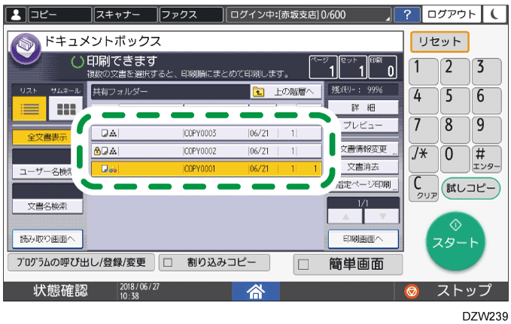511x324 pixels.
Task: Go to 読み取り画面へ scan screen
Action: pos(47,239)
